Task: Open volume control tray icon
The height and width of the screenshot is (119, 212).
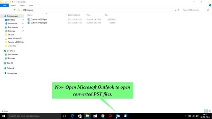Action: coord(197,116)
